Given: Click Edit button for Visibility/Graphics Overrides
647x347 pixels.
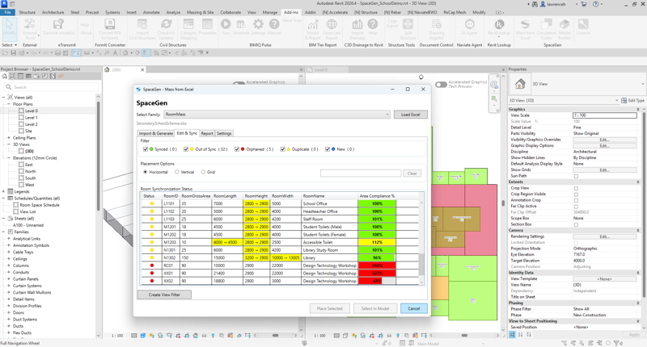Looking at the screenshot, I should (x=604, y=140).
